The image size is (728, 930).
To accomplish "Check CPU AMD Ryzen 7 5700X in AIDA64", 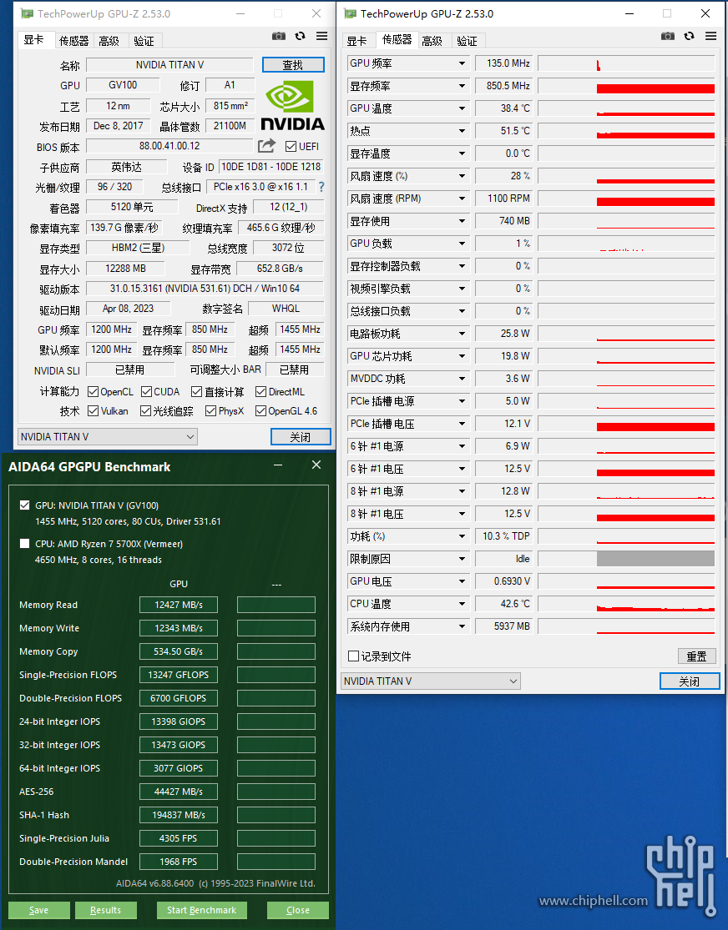I will point(24,544).
